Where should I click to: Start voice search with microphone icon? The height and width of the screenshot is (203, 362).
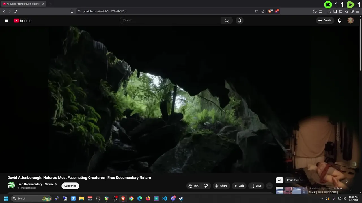click(240, 20)
